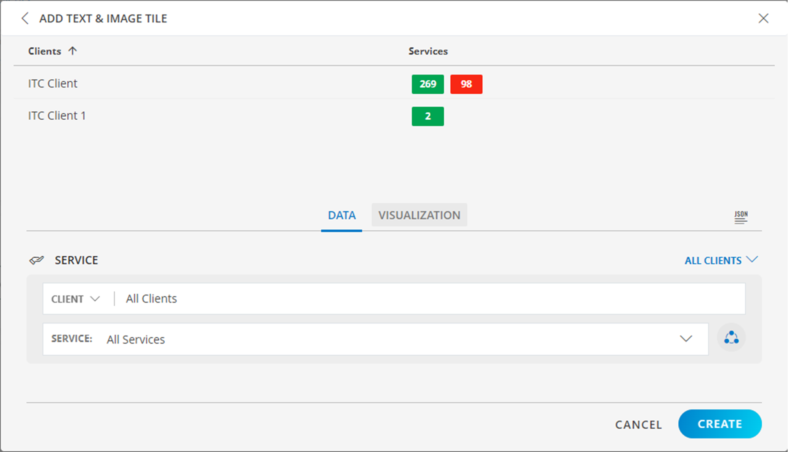Close the Add Text & Image Tile dialog

click(x=764, y=18)
